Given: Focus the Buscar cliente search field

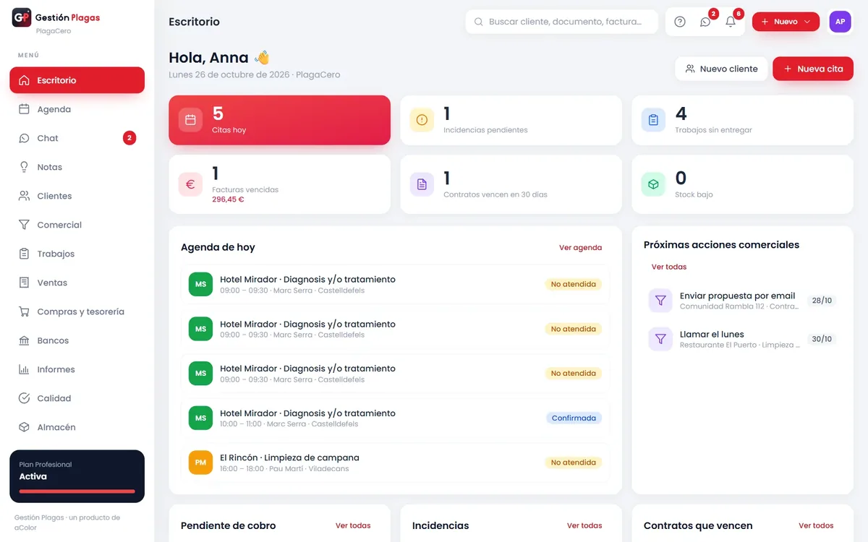Looking at the screenshot, I should (562, 22).
